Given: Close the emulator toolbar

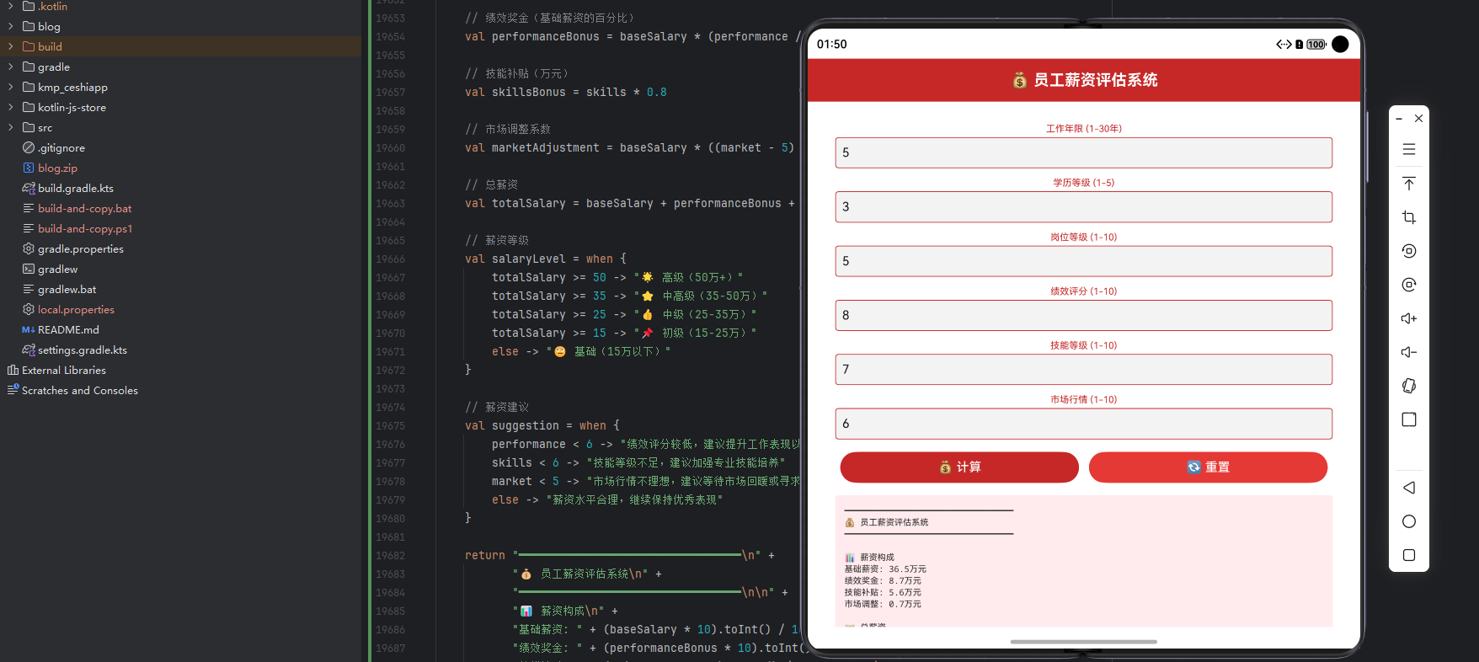Looking at the screenshot, I should 1419,119.
